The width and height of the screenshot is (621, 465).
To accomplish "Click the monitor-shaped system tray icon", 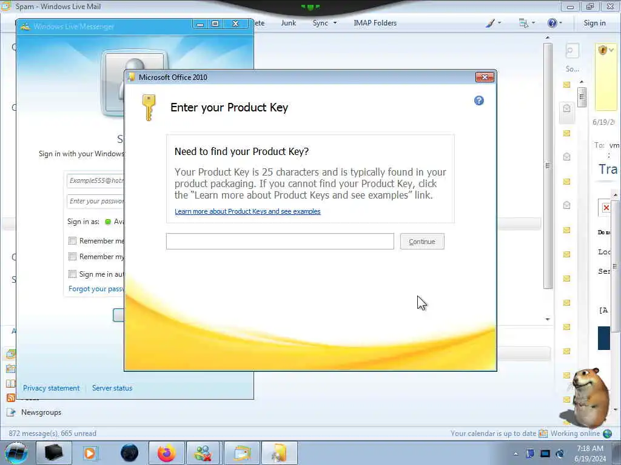I will pos(545,453).
